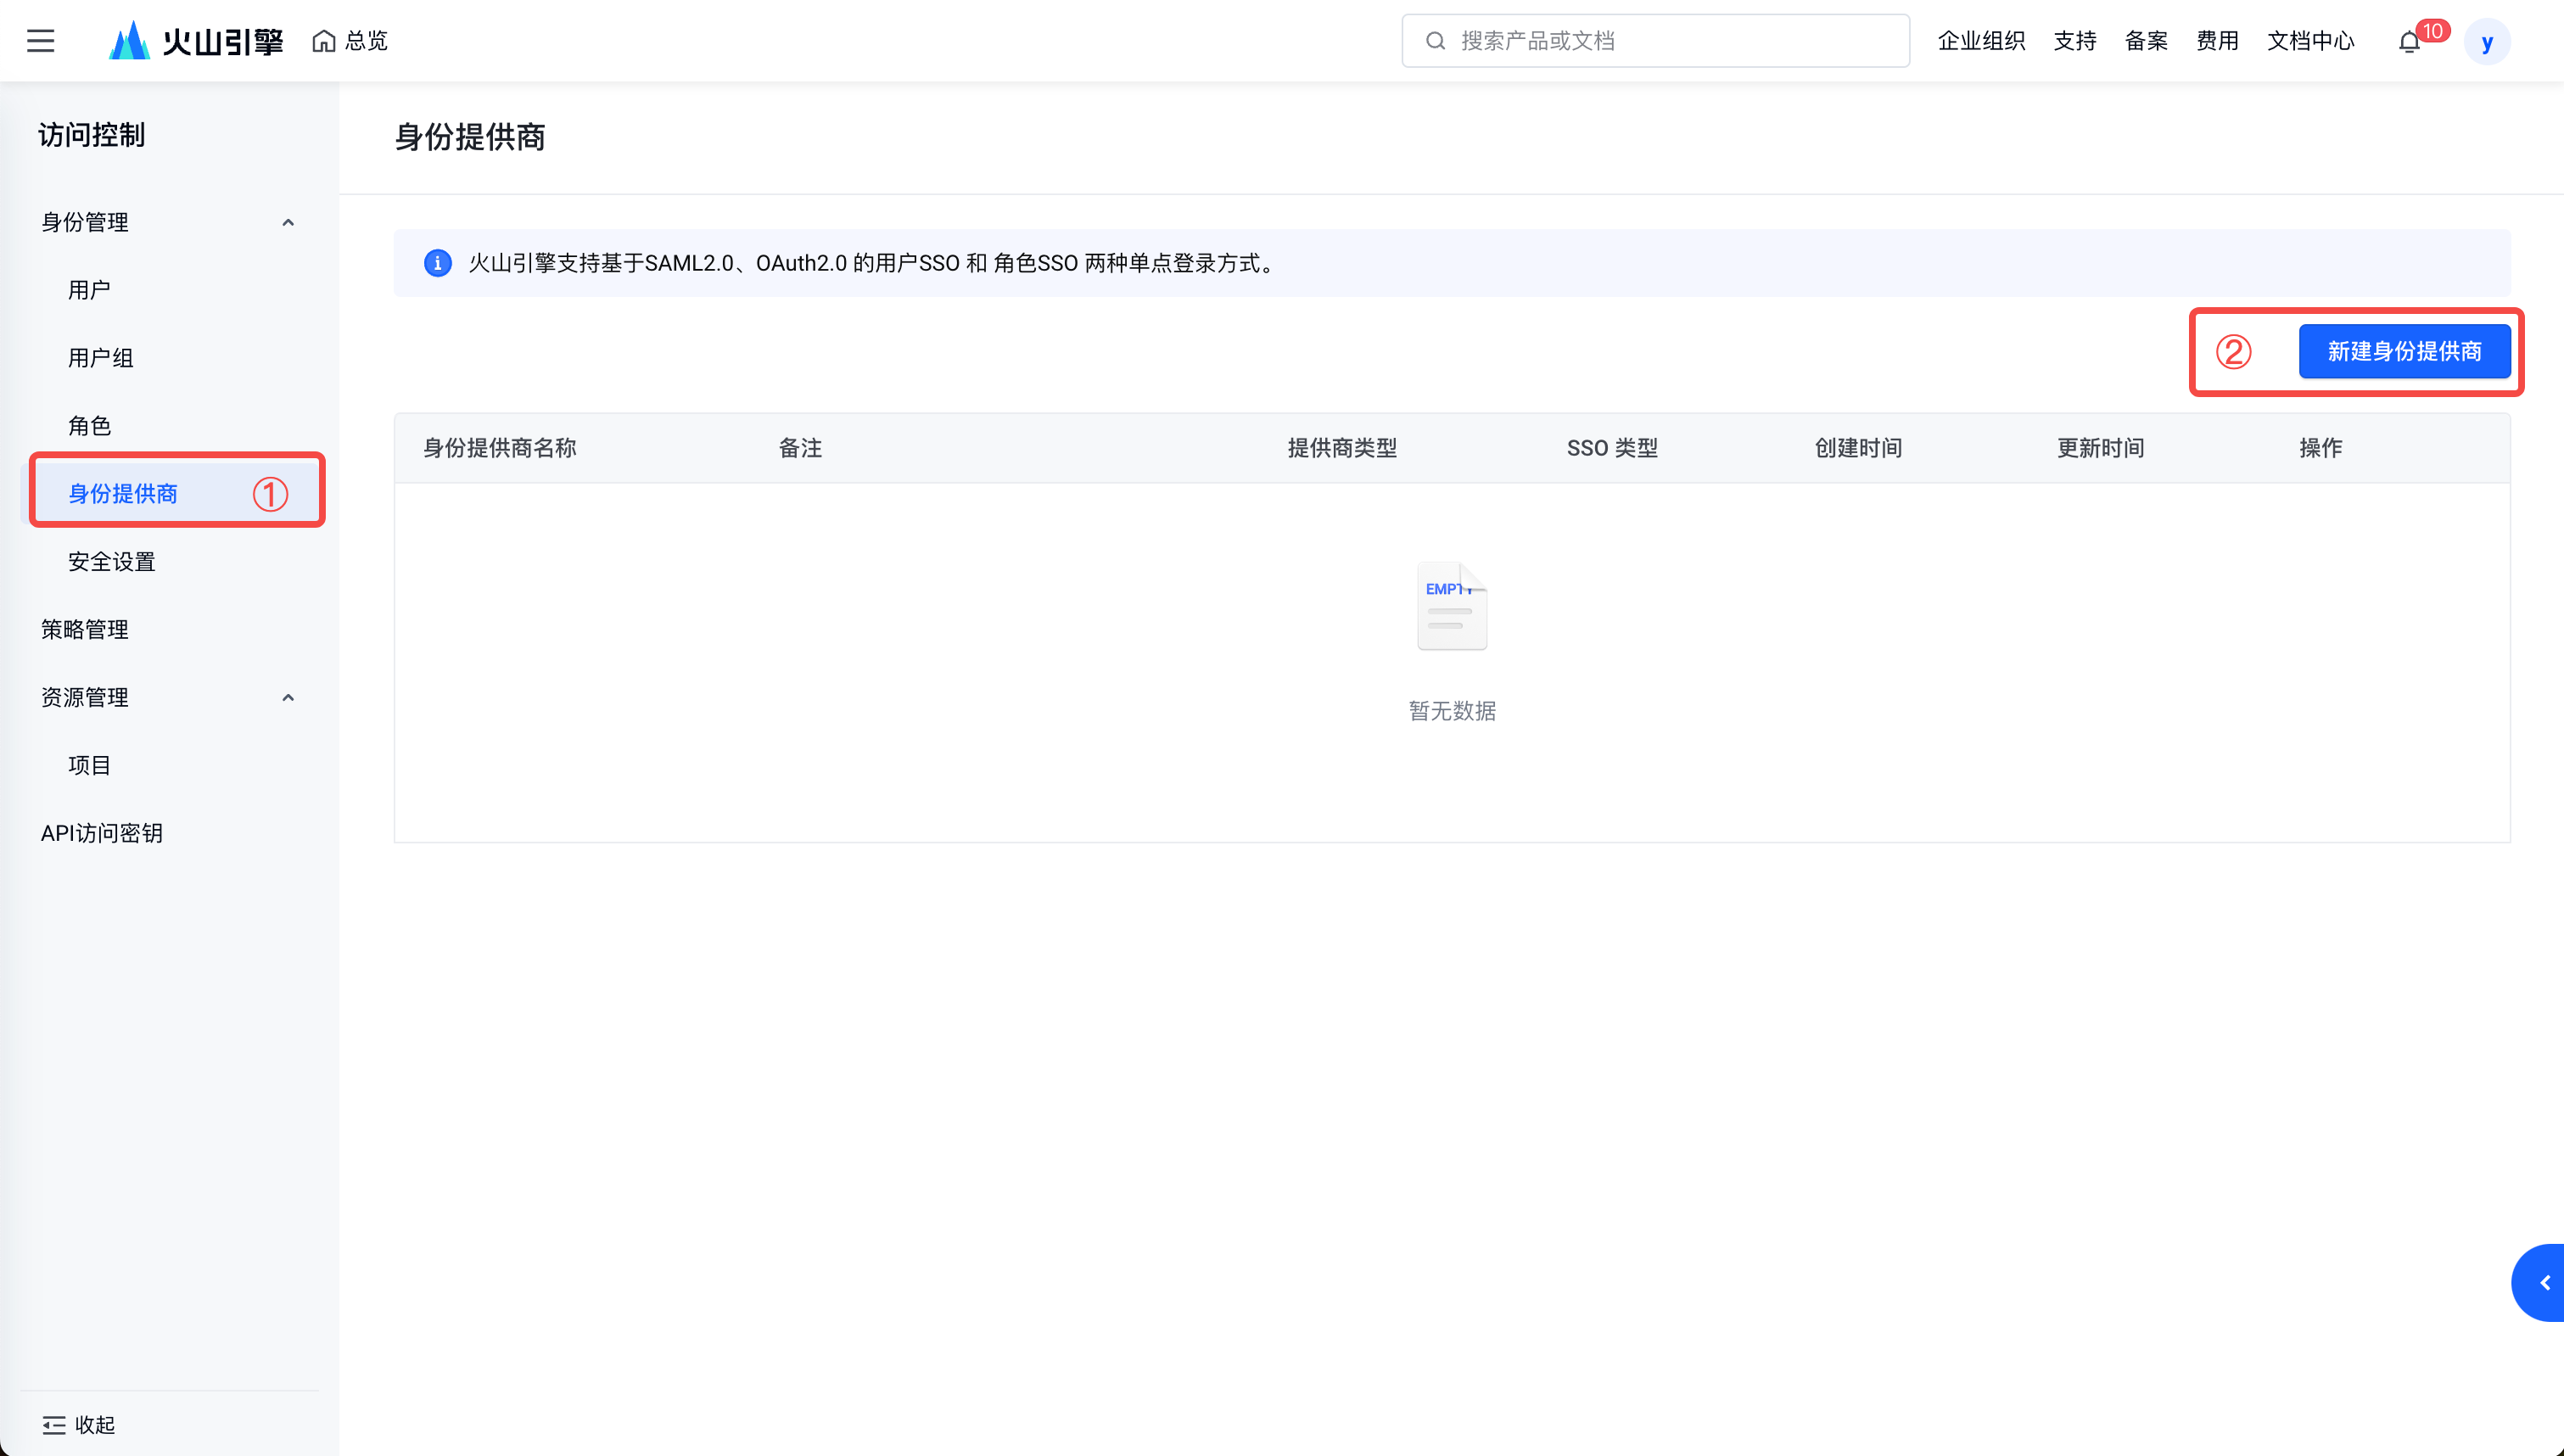Click the 备注 column header

pos(801,448)
